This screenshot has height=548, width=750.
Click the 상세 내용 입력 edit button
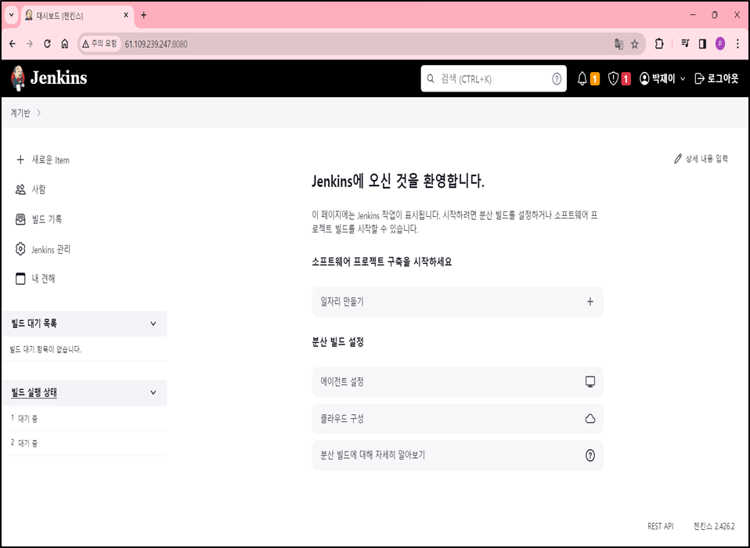[701, 159]
